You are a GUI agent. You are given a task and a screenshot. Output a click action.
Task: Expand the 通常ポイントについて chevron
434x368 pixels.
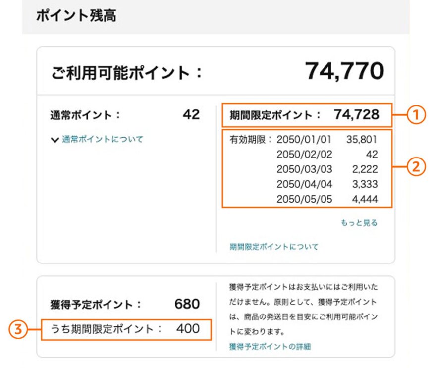click(x=54, y=140)
